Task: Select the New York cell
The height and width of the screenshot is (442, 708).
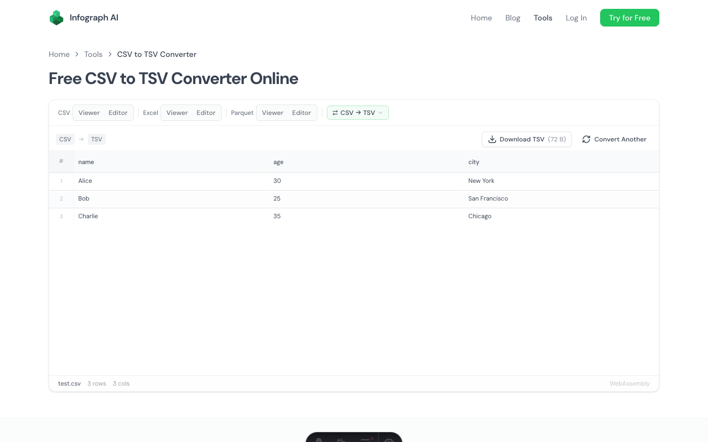Action: (561, 181)
